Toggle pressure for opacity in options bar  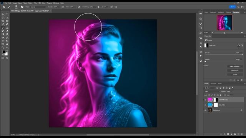[x=63, y=7]
